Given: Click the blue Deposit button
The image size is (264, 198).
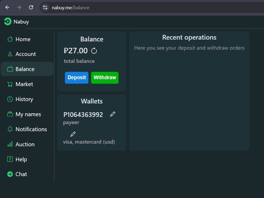Looking at the screenshot, I should pos(77,78).
